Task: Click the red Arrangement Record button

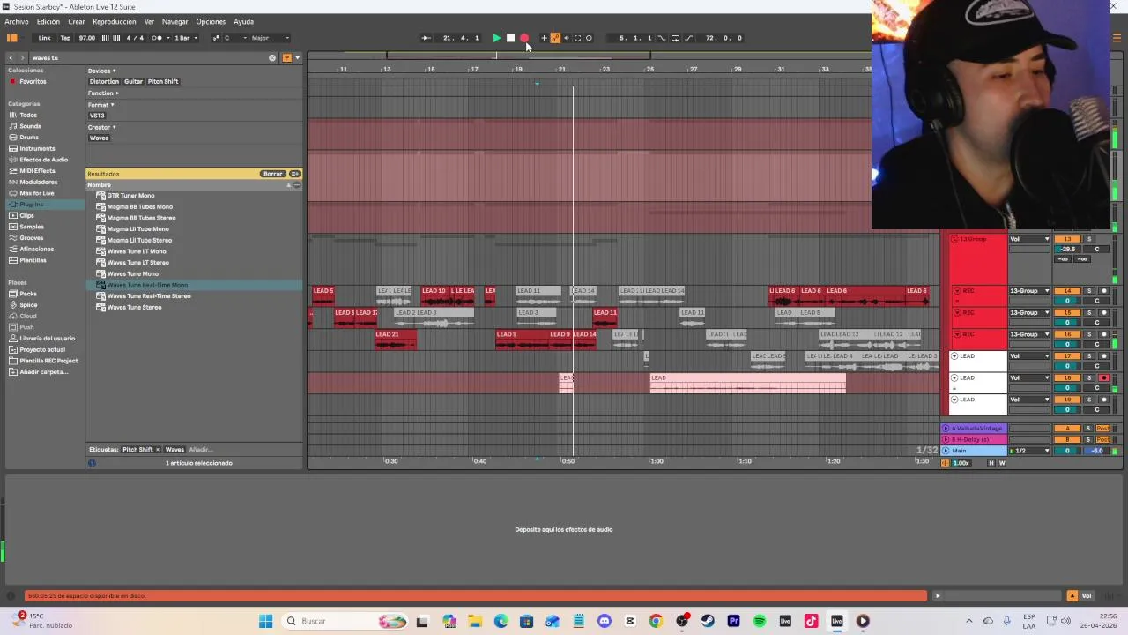Action: (523, 38)
